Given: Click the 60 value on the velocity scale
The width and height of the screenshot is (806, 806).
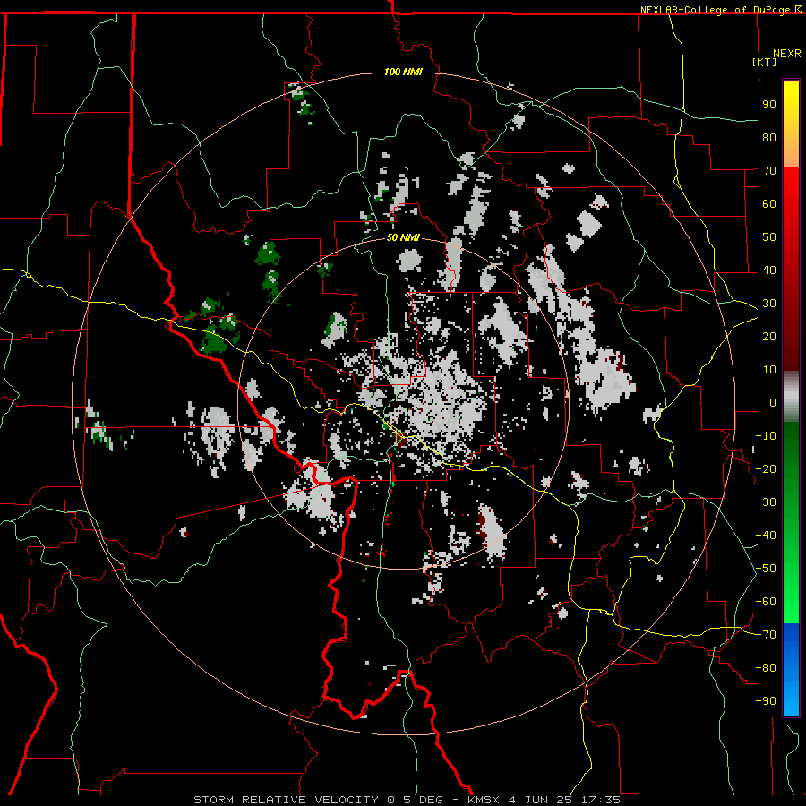Looking at the screenshot, I should pyautogui.click(x=769, y=203).
